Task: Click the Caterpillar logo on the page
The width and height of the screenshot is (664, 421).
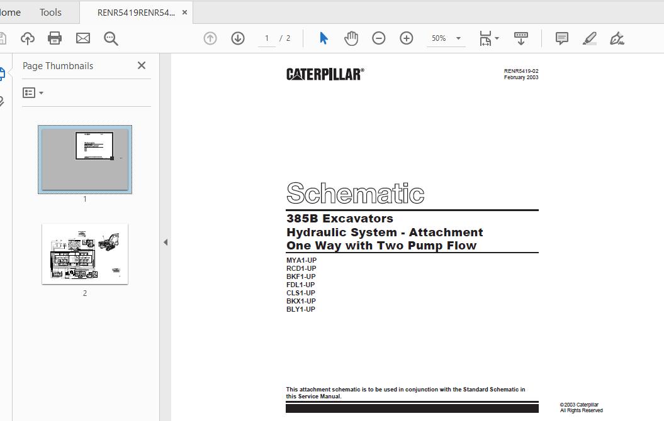Action: [x=325, y=74]
